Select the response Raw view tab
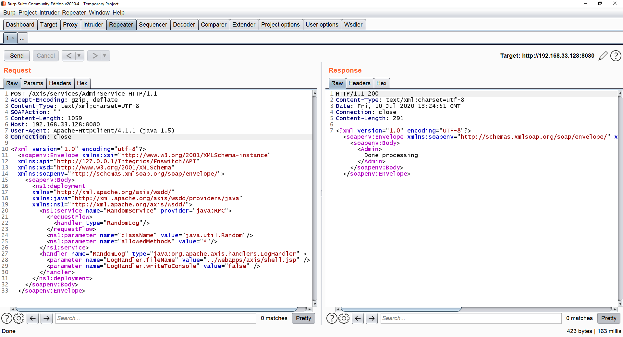The width and height of the screenshot is (623, 337). point(337,83)
